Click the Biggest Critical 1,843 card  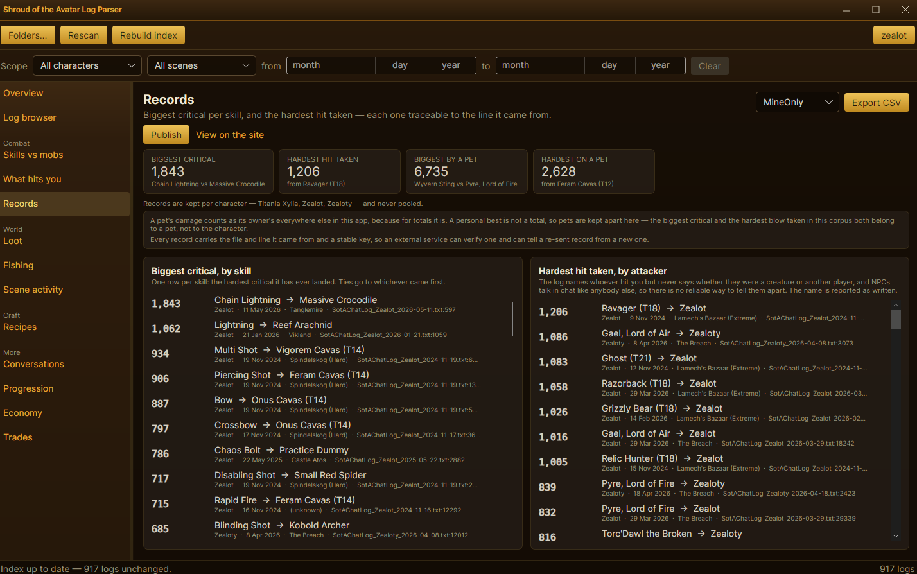(x=209, y=171)
